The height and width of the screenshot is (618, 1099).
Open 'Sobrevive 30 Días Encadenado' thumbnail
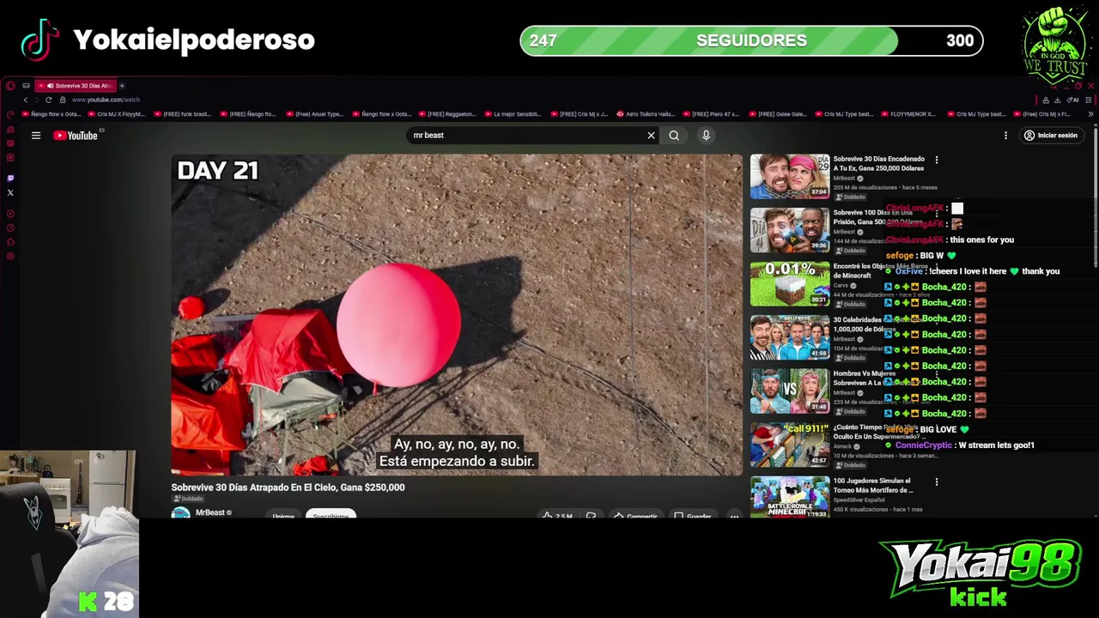tap(790, 177)
